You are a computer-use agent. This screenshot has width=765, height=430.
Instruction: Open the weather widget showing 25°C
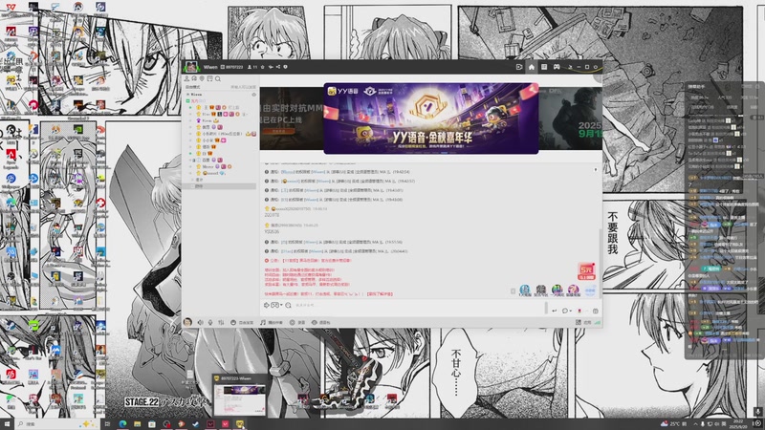pyautogui.click(x=674, y=424)
